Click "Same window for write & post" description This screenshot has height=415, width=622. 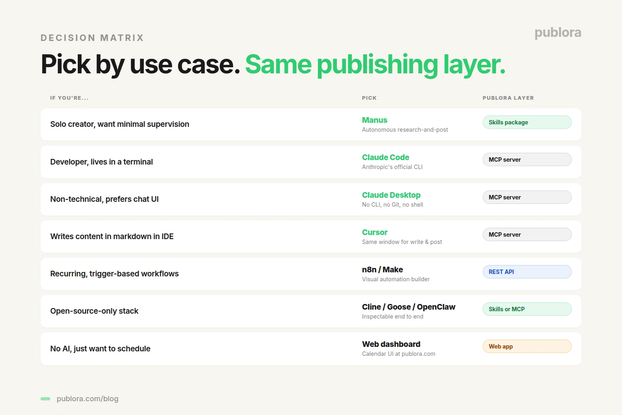(x=402, y=242)
